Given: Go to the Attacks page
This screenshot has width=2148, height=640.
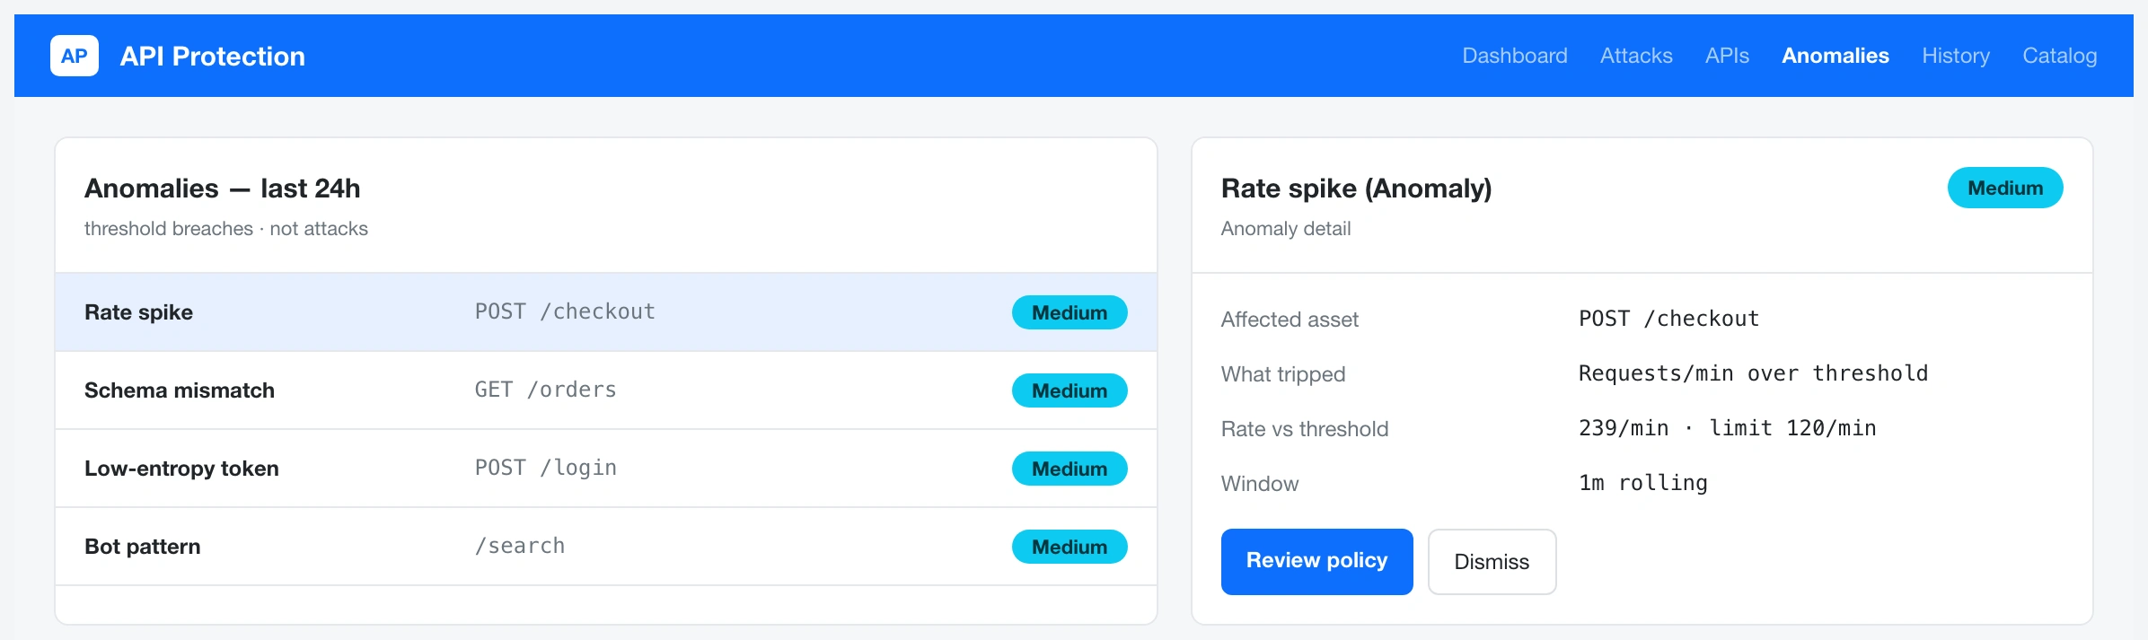Looking at the screenshot, I should tap(1636, 56).
